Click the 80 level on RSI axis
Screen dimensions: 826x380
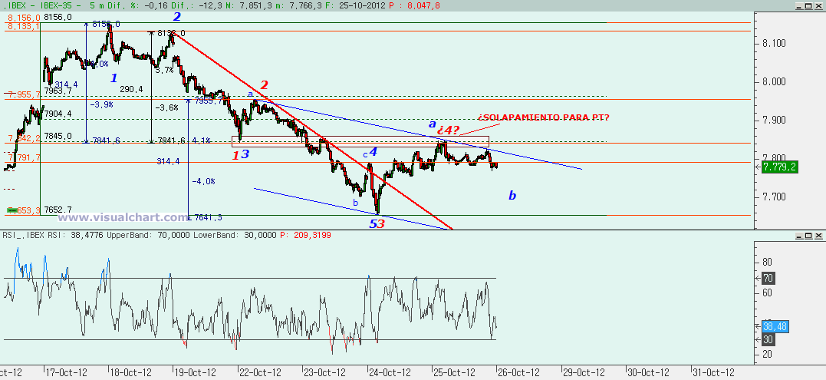click(768, 262)
